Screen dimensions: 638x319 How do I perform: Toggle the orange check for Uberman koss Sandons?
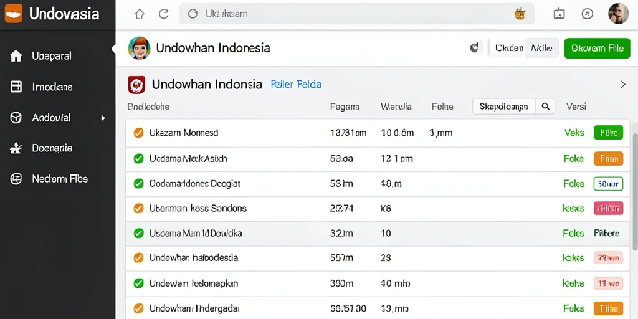point(139,208)
